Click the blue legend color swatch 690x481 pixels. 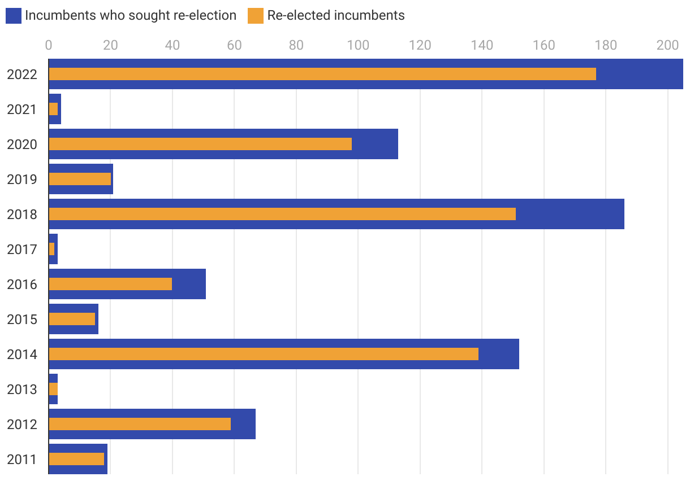[14, 16]
